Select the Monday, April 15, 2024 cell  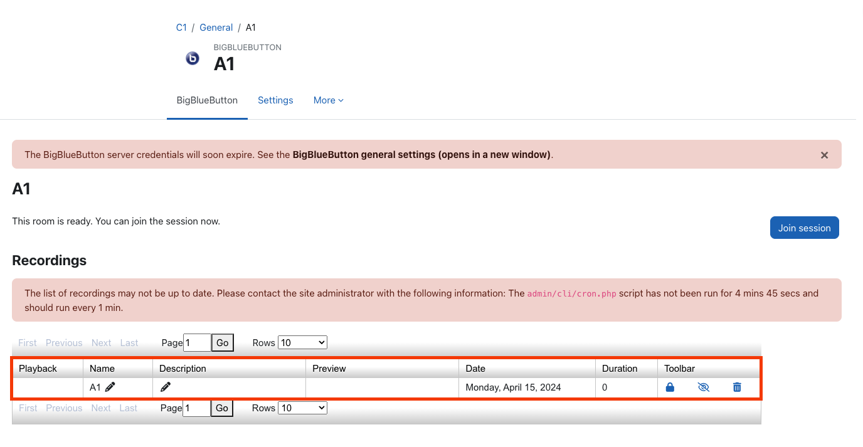(x=527, y=387)
